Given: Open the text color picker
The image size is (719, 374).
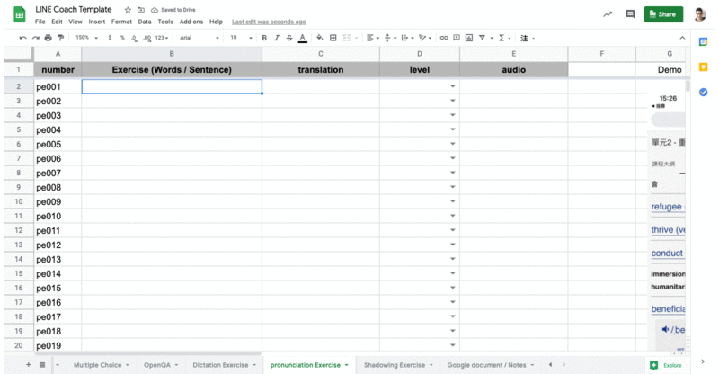Looking at the screenshot, I should 302,38.
